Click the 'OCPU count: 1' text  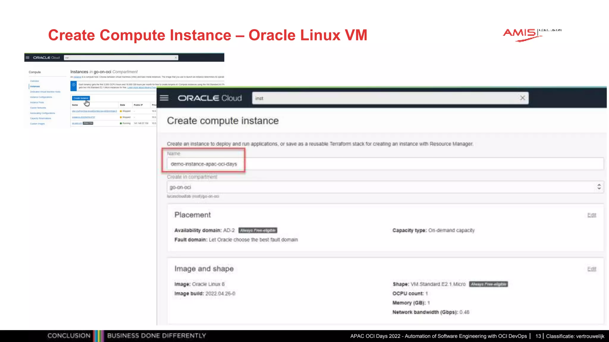(410, 294)
